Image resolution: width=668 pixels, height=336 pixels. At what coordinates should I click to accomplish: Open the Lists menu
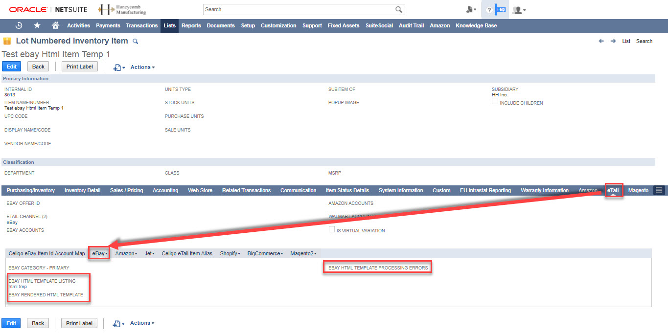[169, 25]
